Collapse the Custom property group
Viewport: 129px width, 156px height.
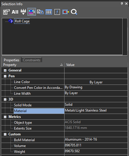pos(5,134)
